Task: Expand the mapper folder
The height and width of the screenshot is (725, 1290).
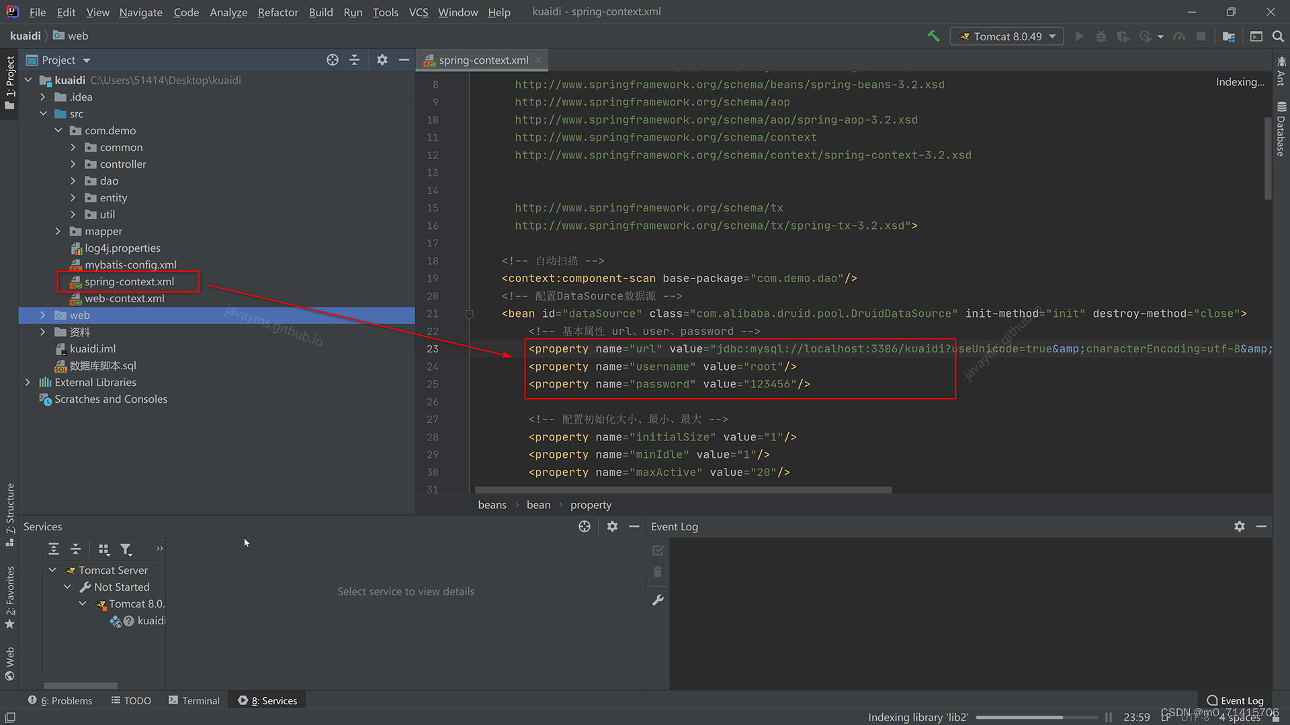Action: (x=58, y=231)
